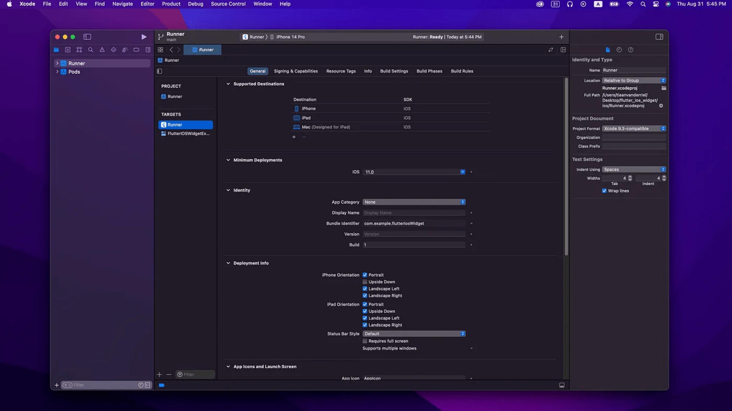Click the iPhone 14 Pro device selector
This screenshot has height=411, width=732.
click(x=290, y=37)
